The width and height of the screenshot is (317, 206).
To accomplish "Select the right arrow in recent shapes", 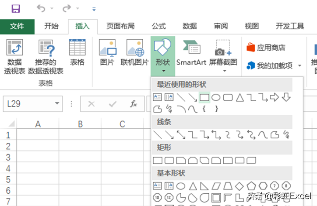I will (275, 98).
